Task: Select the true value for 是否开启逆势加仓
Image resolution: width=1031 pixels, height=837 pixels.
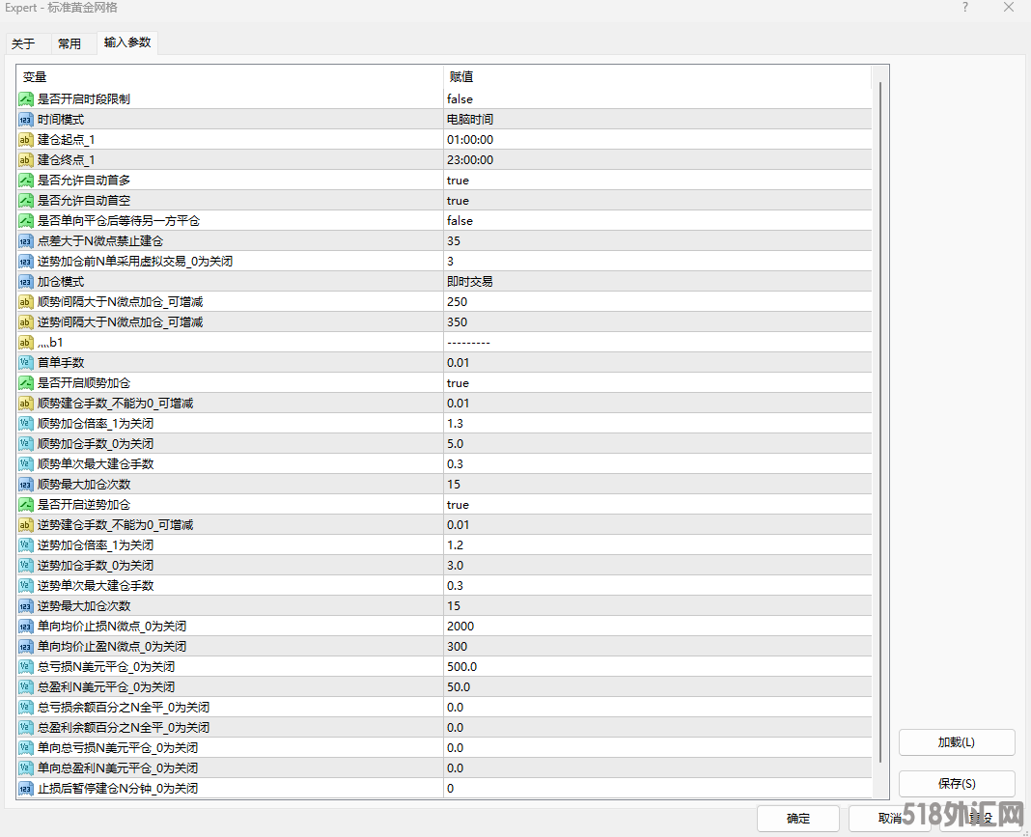Action: [458, 505]
